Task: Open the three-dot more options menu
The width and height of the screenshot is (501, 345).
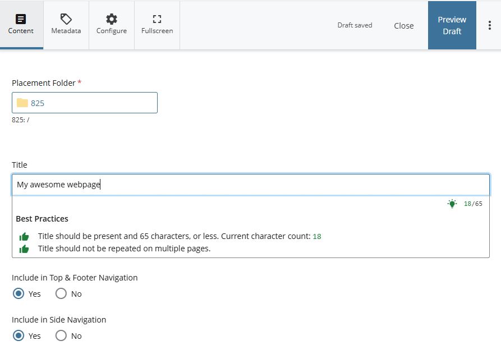Action: [489, 25]
